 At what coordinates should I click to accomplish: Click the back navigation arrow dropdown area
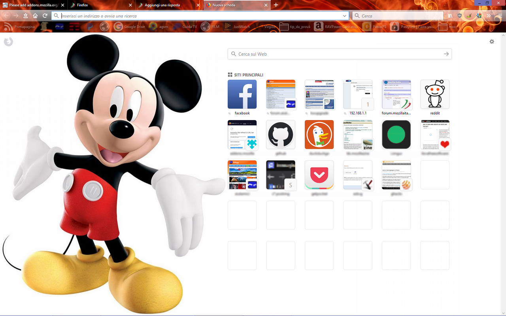[6, 16]
